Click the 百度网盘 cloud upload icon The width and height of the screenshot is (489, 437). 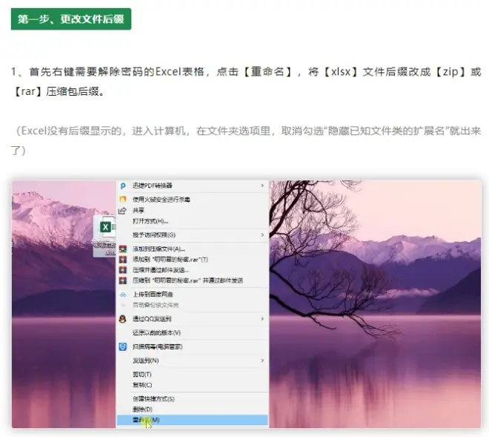pos(124,295)
